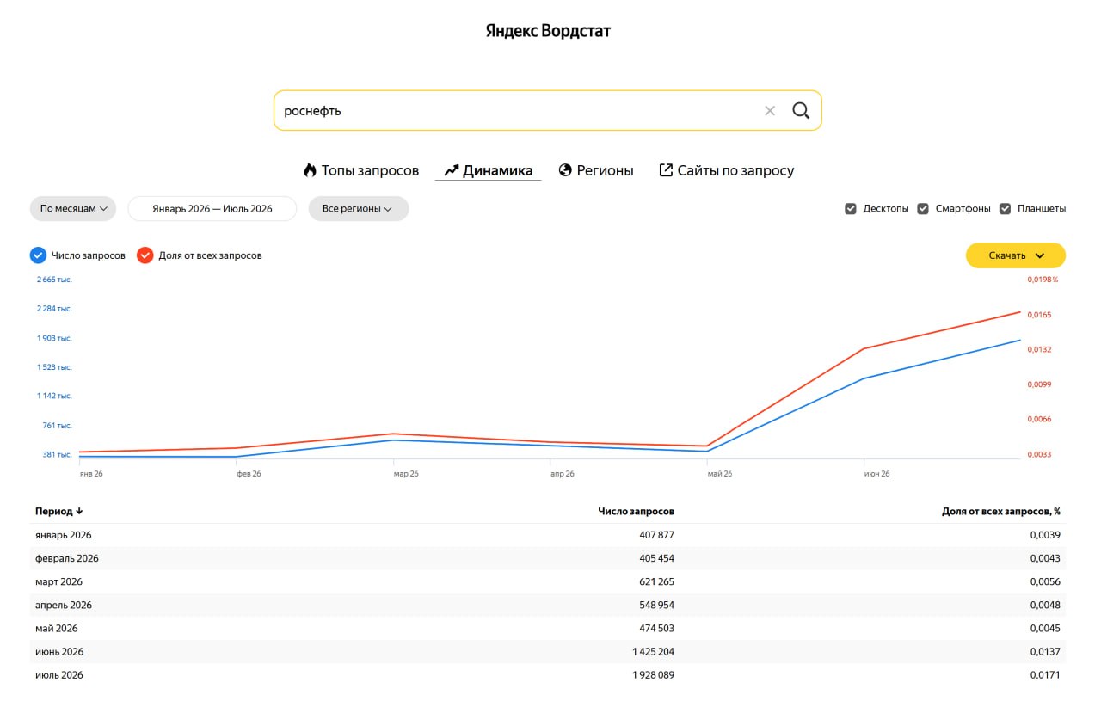Click the январь 2026 row label
The width and height of the screenshot is (1101, 701).
[x=64, y=535]
